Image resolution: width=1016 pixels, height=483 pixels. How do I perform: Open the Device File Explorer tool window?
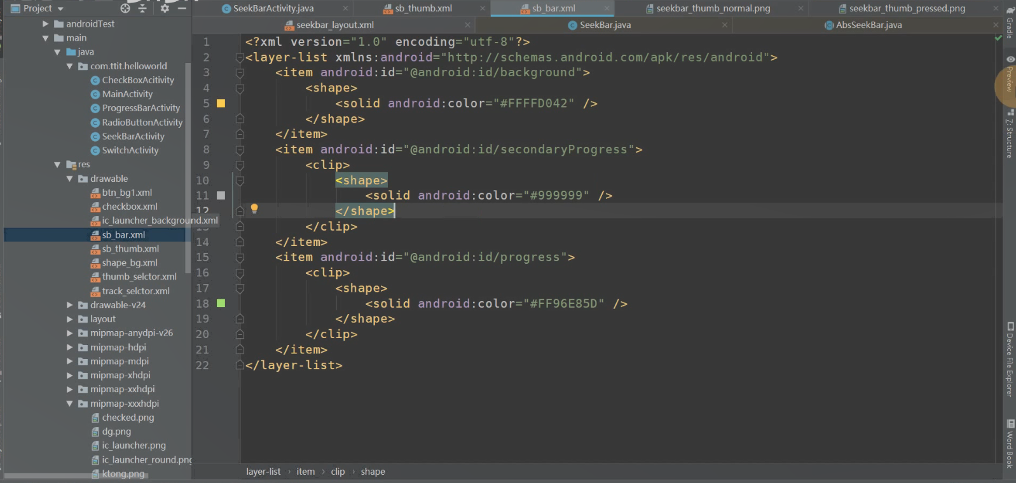pos(1010,360)
